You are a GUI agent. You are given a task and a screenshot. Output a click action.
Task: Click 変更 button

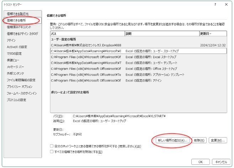point(218,140)
